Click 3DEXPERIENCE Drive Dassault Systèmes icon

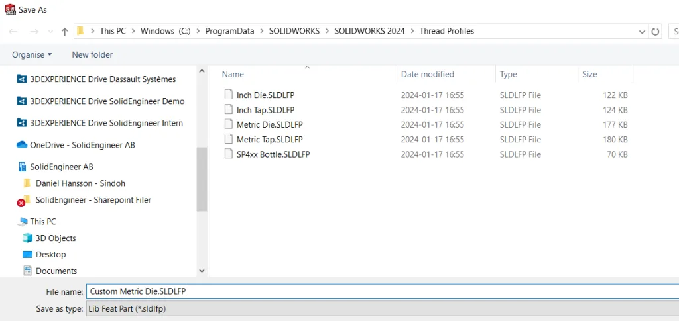point(22,79)
